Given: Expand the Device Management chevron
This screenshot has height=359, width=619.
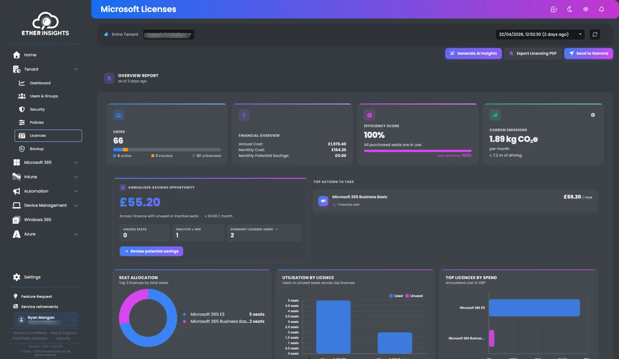Looking at the screenshot, I should click(76, 206).
